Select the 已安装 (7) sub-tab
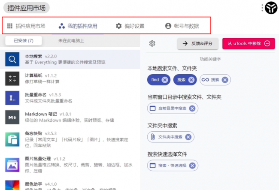Viewport: 279px width, 190px height. point(24,41)
